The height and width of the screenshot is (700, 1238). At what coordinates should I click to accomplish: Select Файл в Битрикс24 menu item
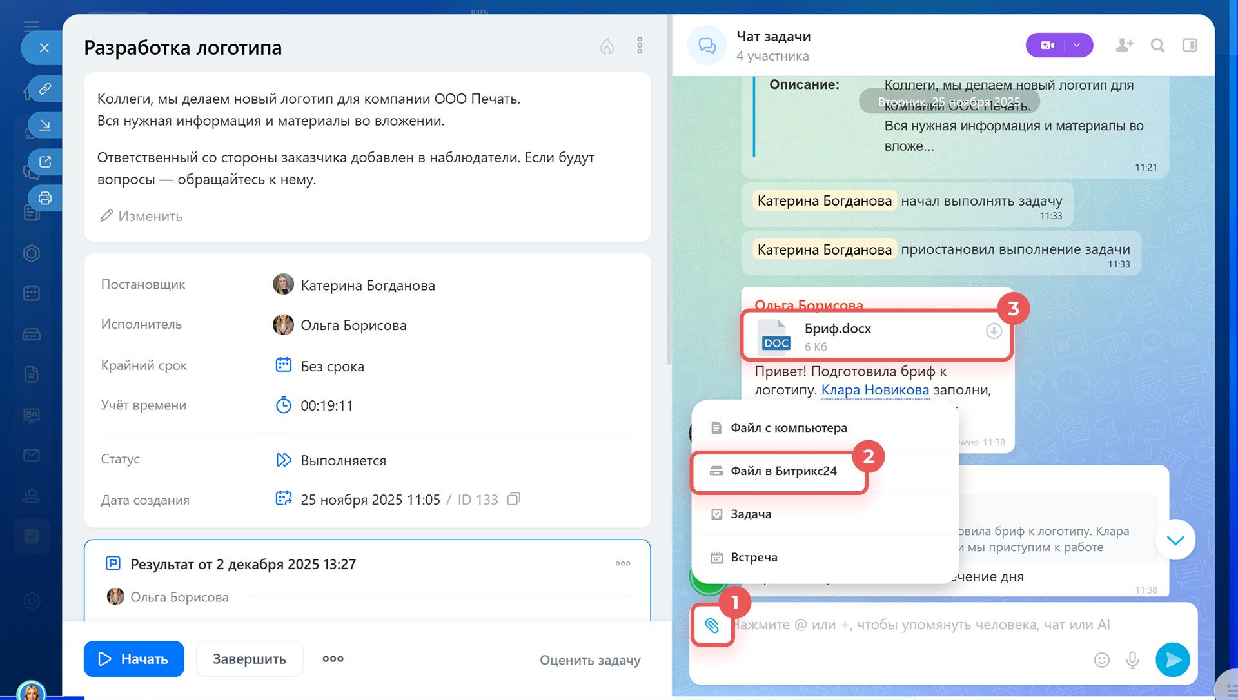point(783,471)
